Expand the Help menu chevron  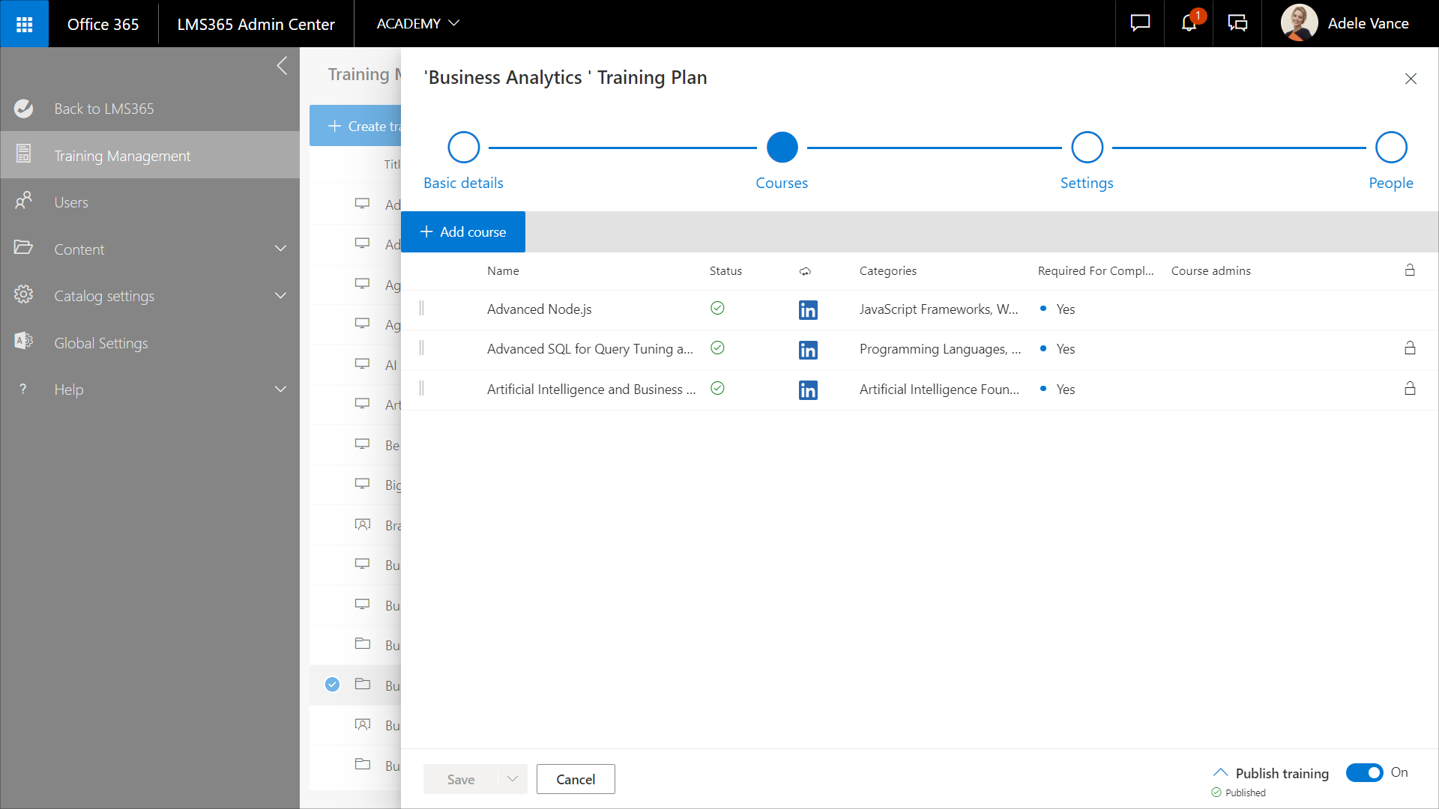click(x=280, y=389)
